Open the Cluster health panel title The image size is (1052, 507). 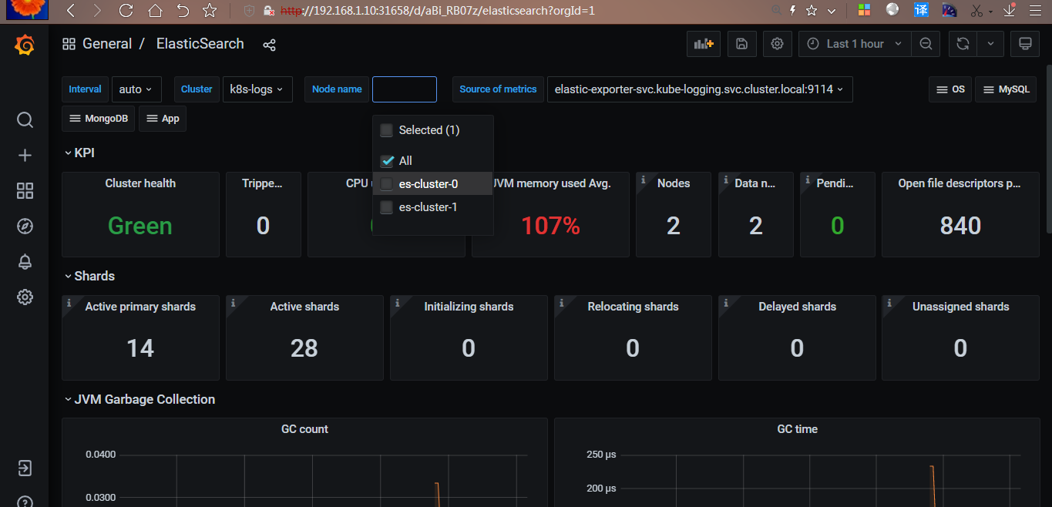pos(140,183)
